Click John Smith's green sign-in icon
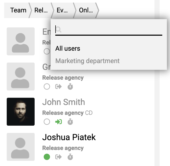The height and width of the screenshot is (166, 170). (58, 122)
